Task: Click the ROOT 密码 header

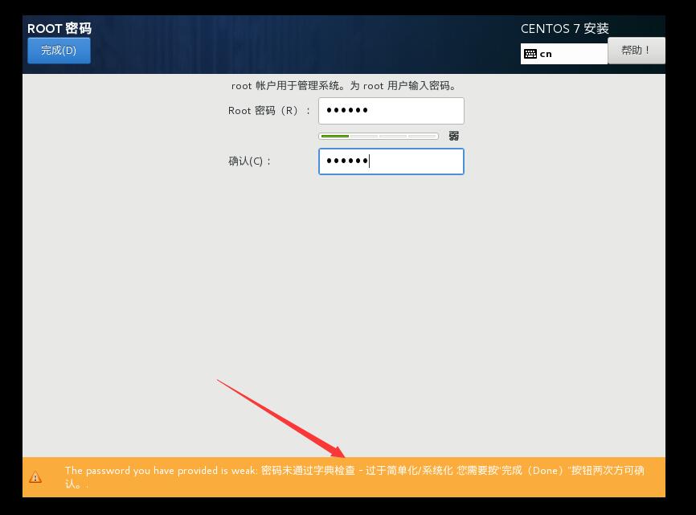Action: [x=60, y=28]
